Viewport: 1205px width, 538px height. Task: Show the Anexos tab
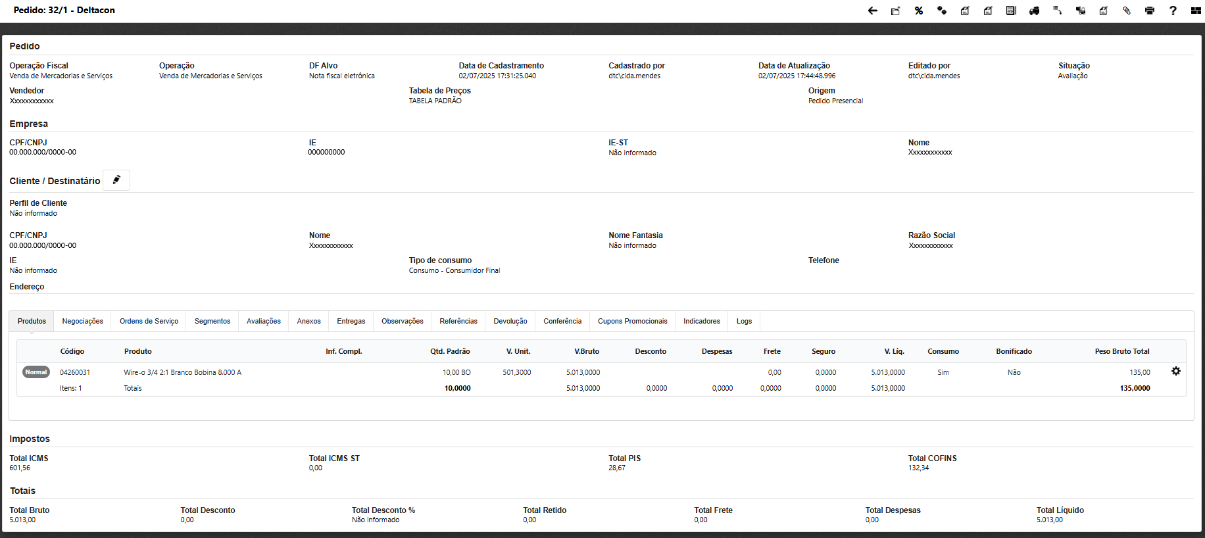click(x=308, y=321)
